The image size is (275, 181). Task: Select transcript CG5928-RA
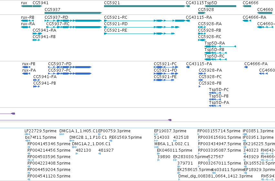pyautogui.click(x=202, y=27)
